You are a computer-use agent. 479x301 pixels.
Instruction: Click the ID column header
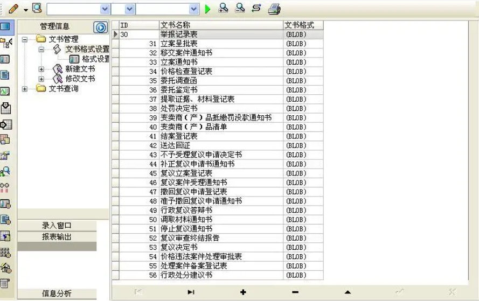pyautogui.click(x=139, y=25)
